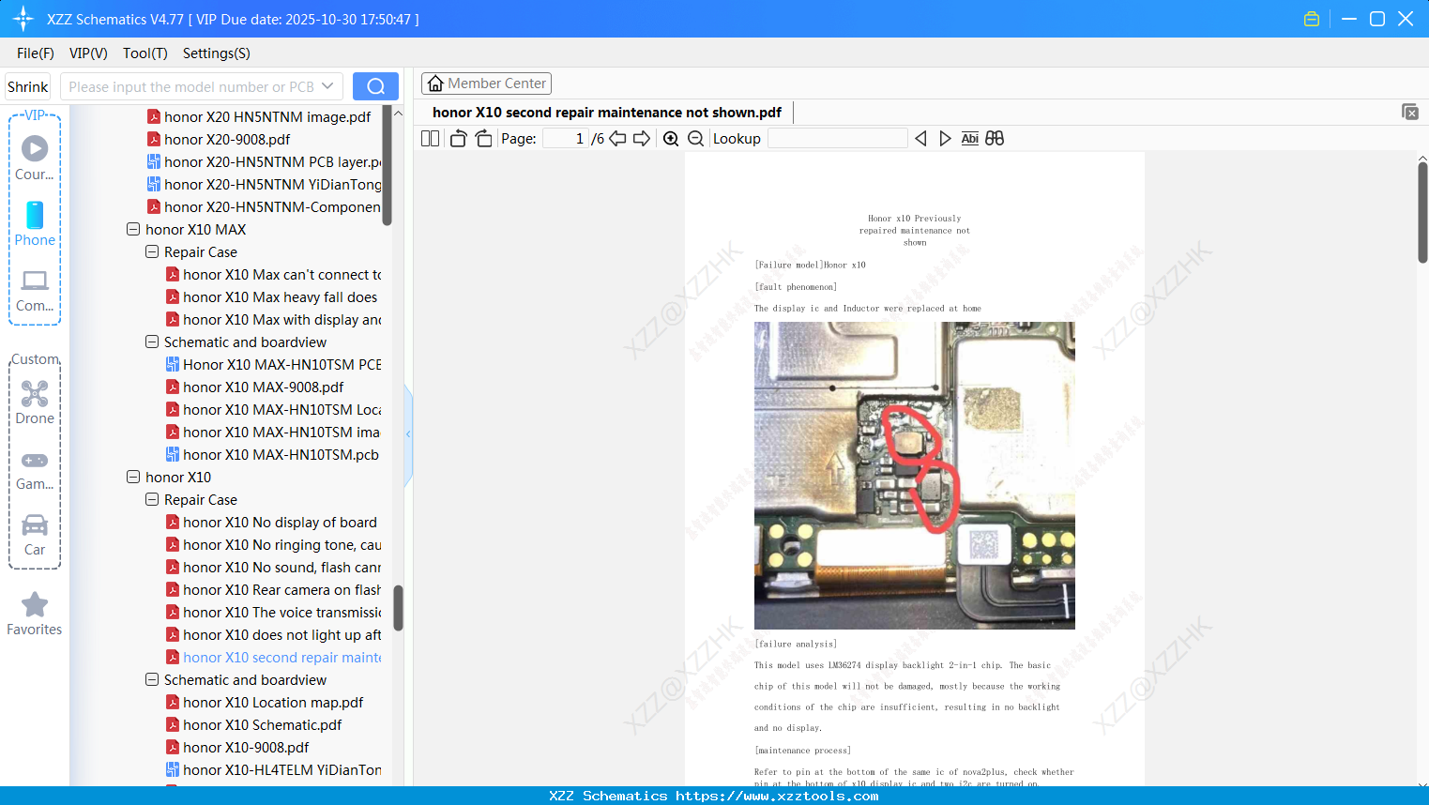Image resolution: width=1429 pixels, height=805 pixels.
Task: Open the Settings(S) menu
Action: [x=217, y=53]
